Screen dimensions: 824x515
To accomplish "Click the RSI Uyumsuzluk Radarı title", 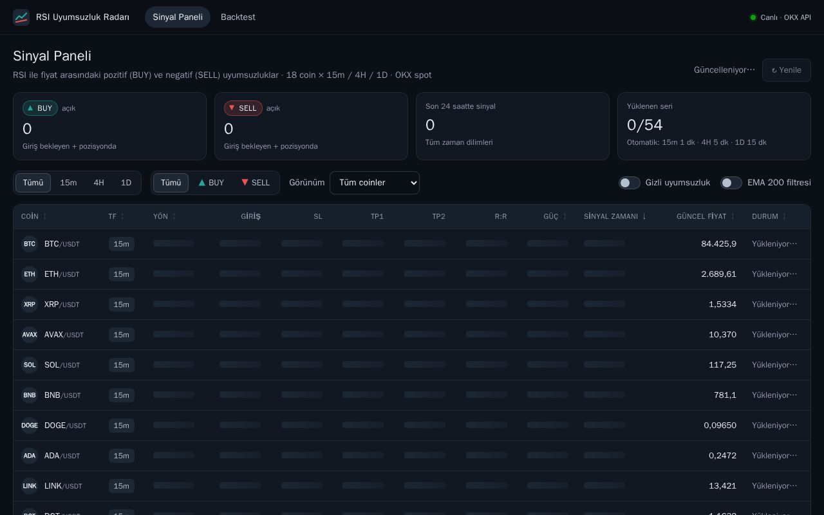I will click(82, 17).
